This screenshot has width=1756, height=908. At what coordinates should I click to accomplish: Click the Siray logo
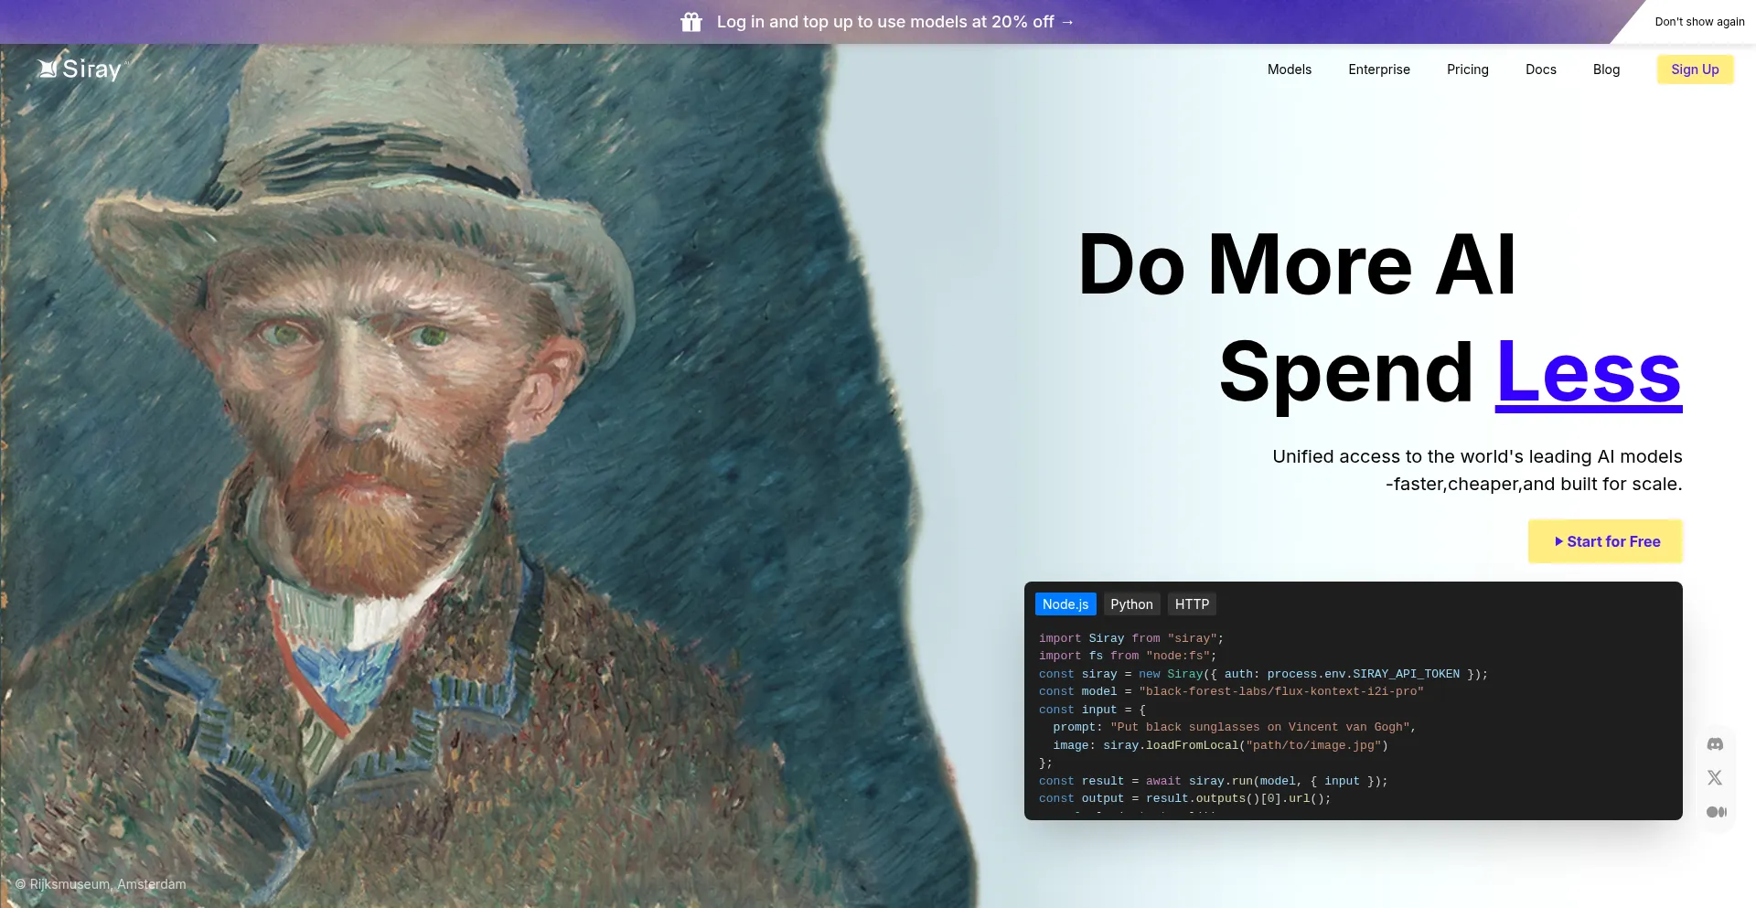(80, 69)
